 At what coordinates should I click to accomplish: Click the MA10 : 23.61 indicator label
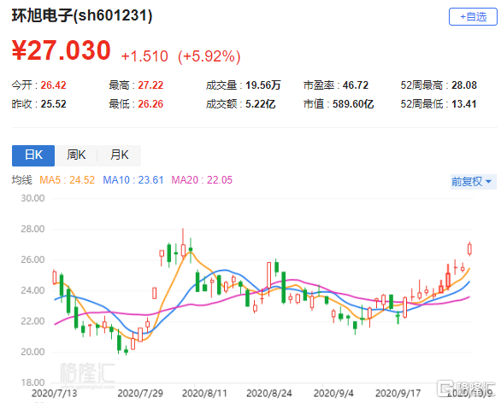[x=133, y=180]
